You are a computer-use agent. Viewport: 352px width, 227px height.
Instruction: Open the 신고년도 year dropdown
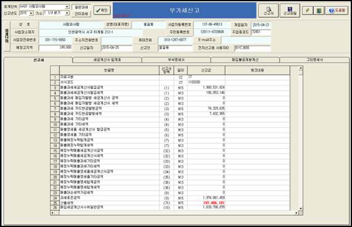(x=31, y=13)
